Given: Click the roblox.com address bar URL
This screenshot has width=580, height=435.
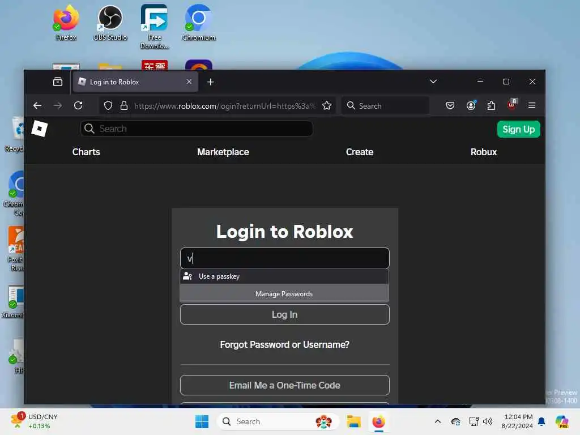Looking at the screenshot, I should 225,106.
